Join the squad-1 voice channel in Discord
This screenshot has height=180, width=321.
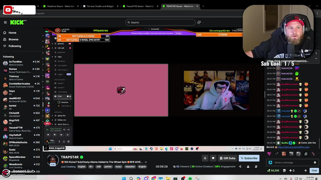pos(61,83)
